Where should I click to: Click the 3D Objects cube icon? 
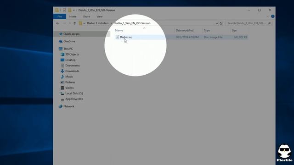click(x=62, y=54)
